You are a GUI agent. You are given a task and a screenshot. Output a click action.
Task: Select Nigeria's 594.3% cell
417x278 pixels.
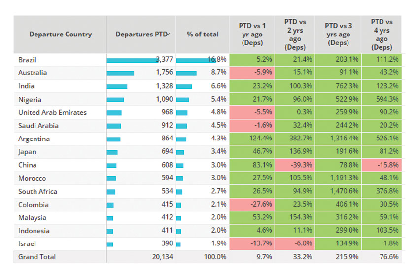[382, 100]
